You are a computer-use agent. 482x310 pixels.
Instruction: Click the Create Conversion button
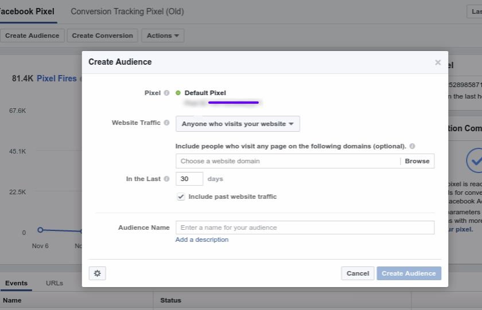pos(102,36)
